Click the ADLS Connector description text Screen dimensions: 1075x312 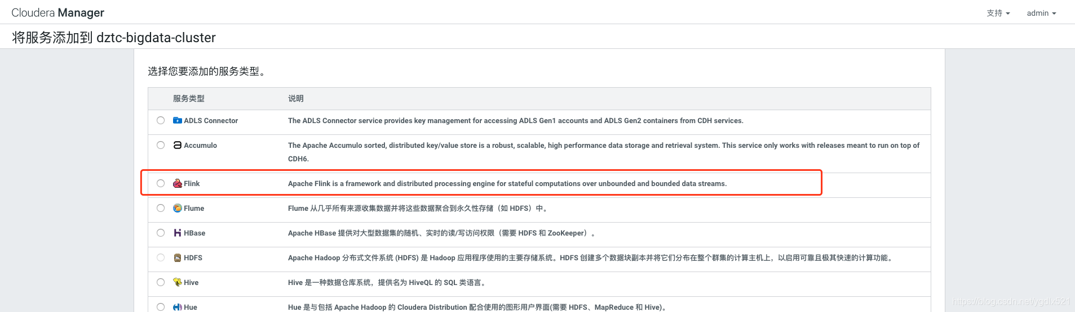point(516,121)
